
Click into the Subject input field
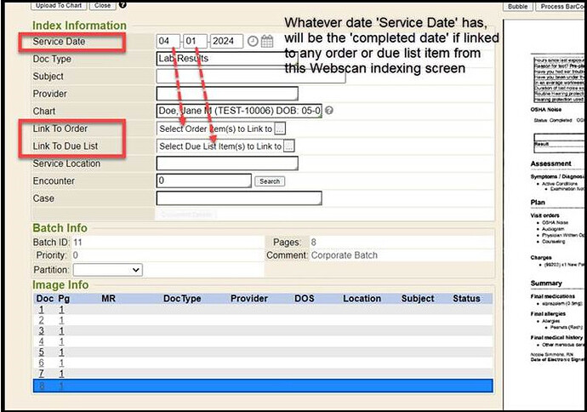tap(251, 77)
